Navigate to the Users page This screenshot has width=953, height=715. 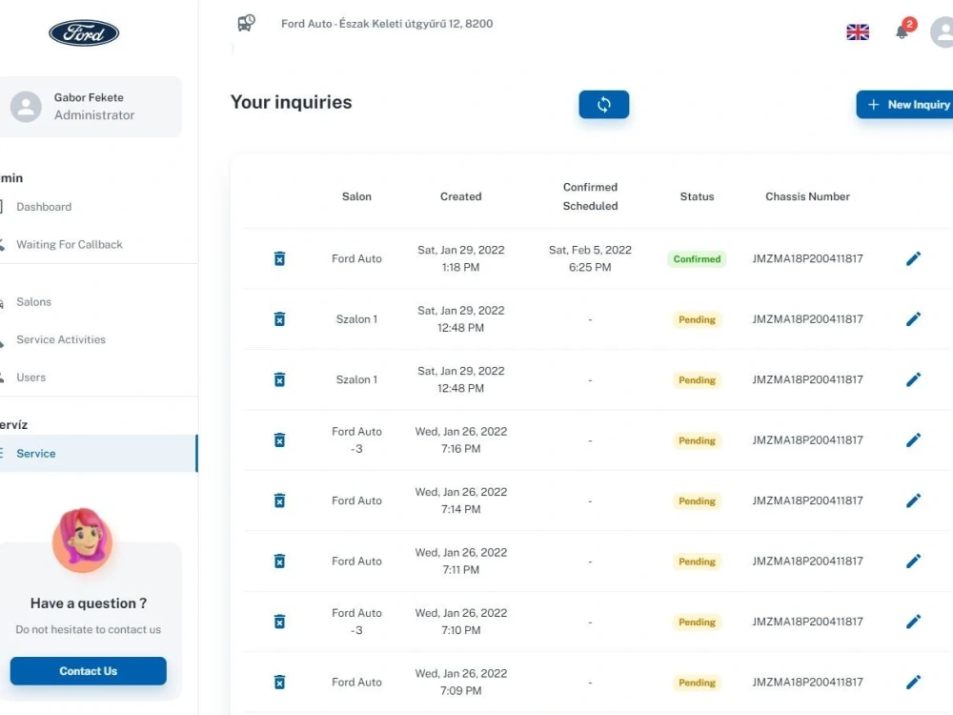pos(31,377)
